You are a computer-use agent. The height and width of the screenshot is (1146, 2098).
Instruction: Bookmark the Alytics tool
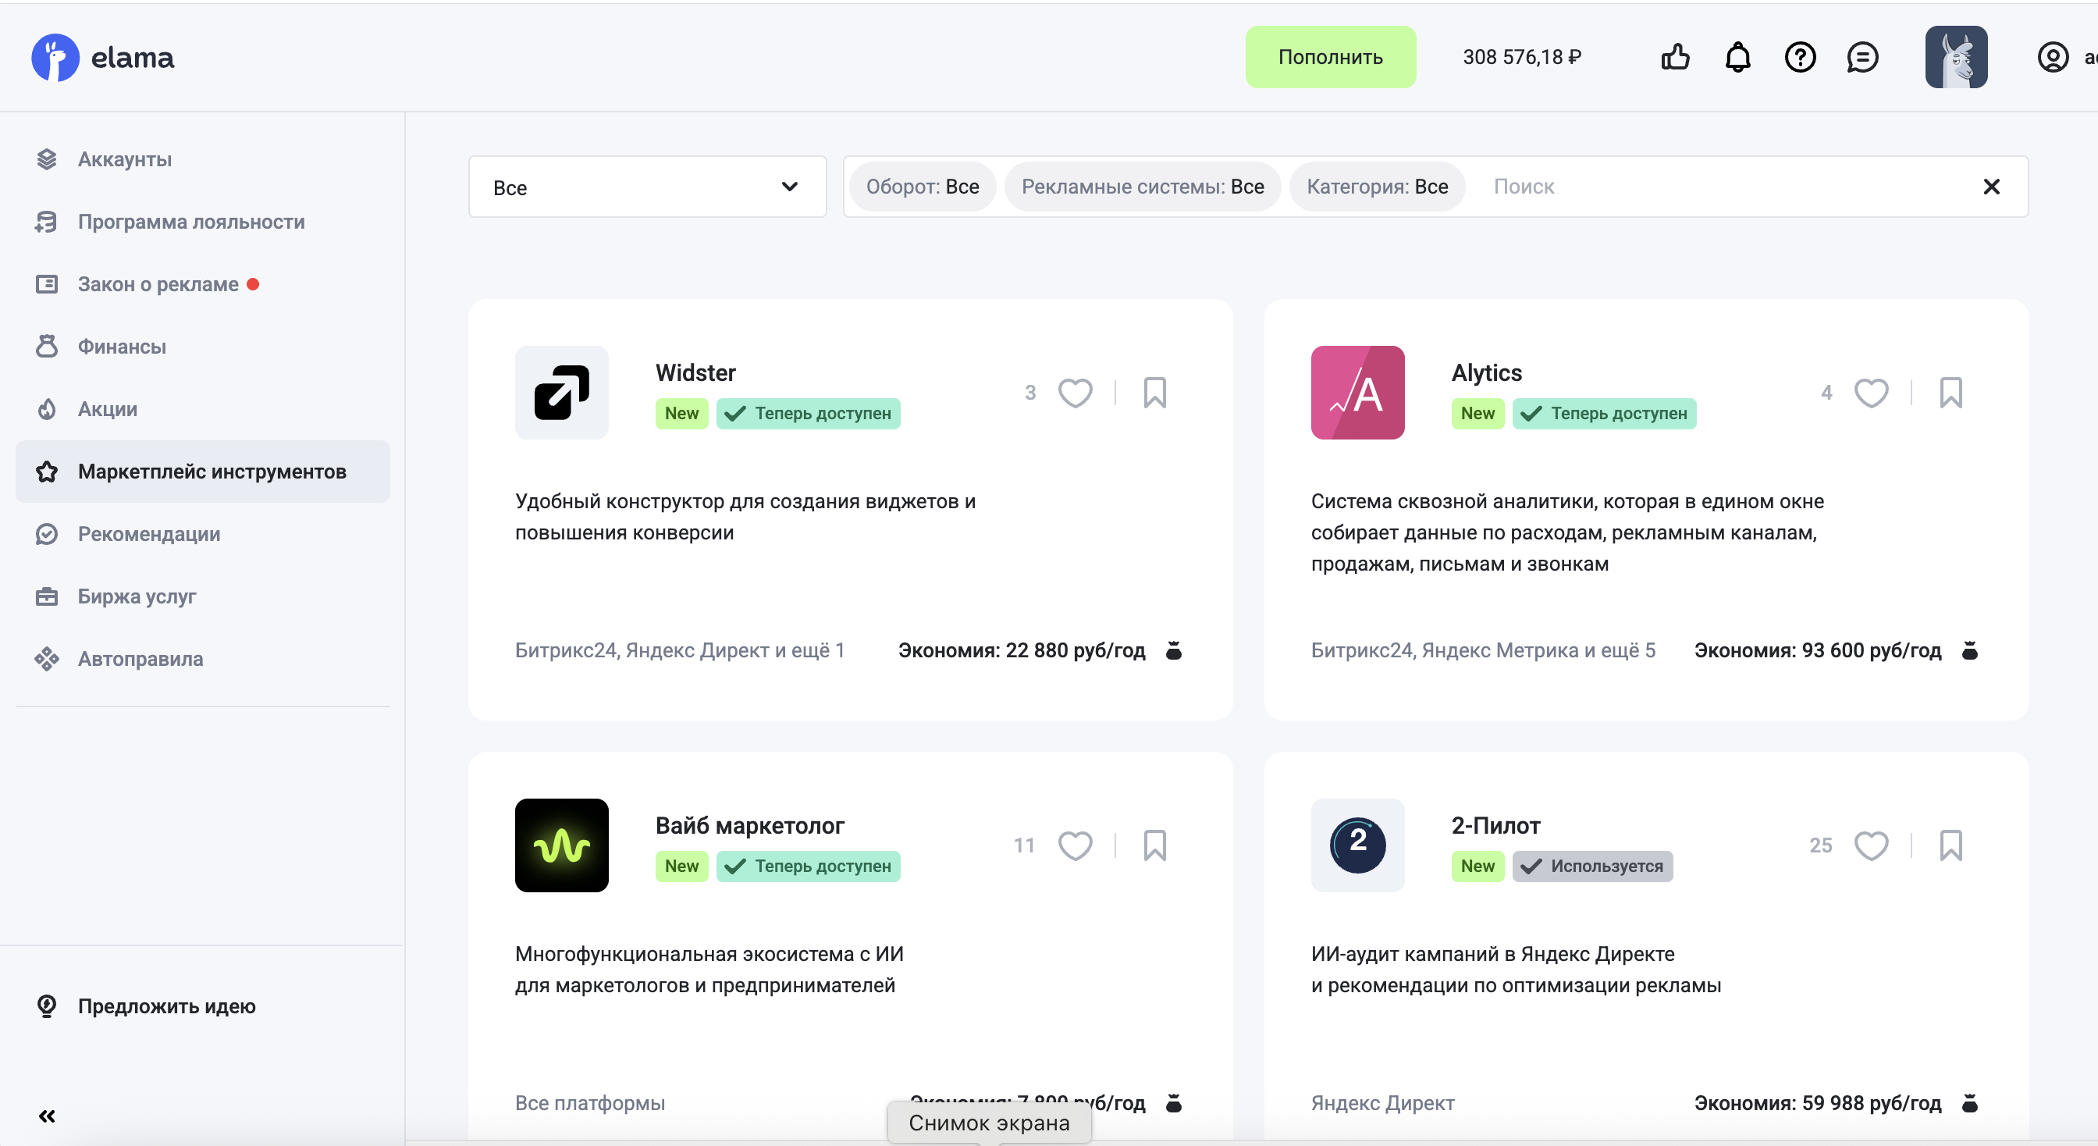(1951, 393)
